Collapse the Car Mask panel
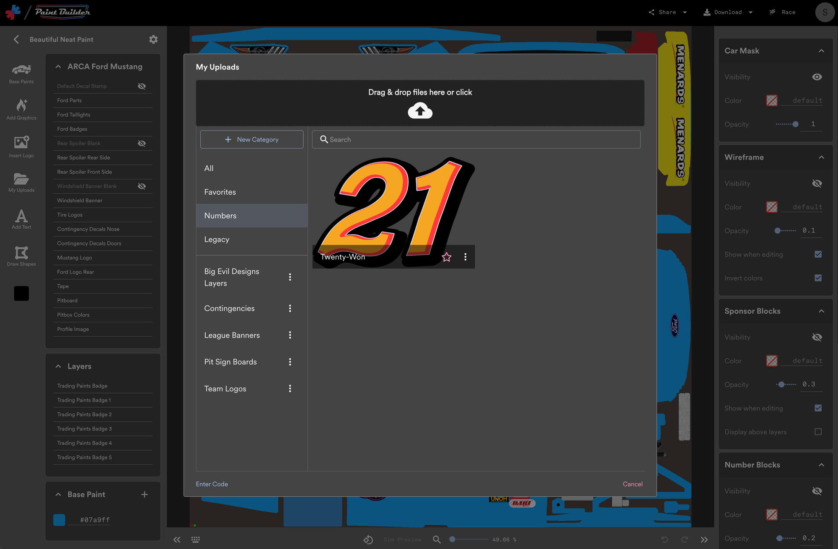This screenshot has width=838, height=549. [821, 51]
